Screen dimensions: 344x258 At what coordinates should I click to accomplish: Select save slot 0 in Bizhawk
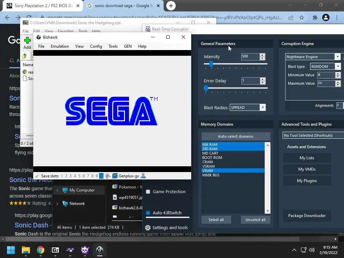[x=101, y=176]
